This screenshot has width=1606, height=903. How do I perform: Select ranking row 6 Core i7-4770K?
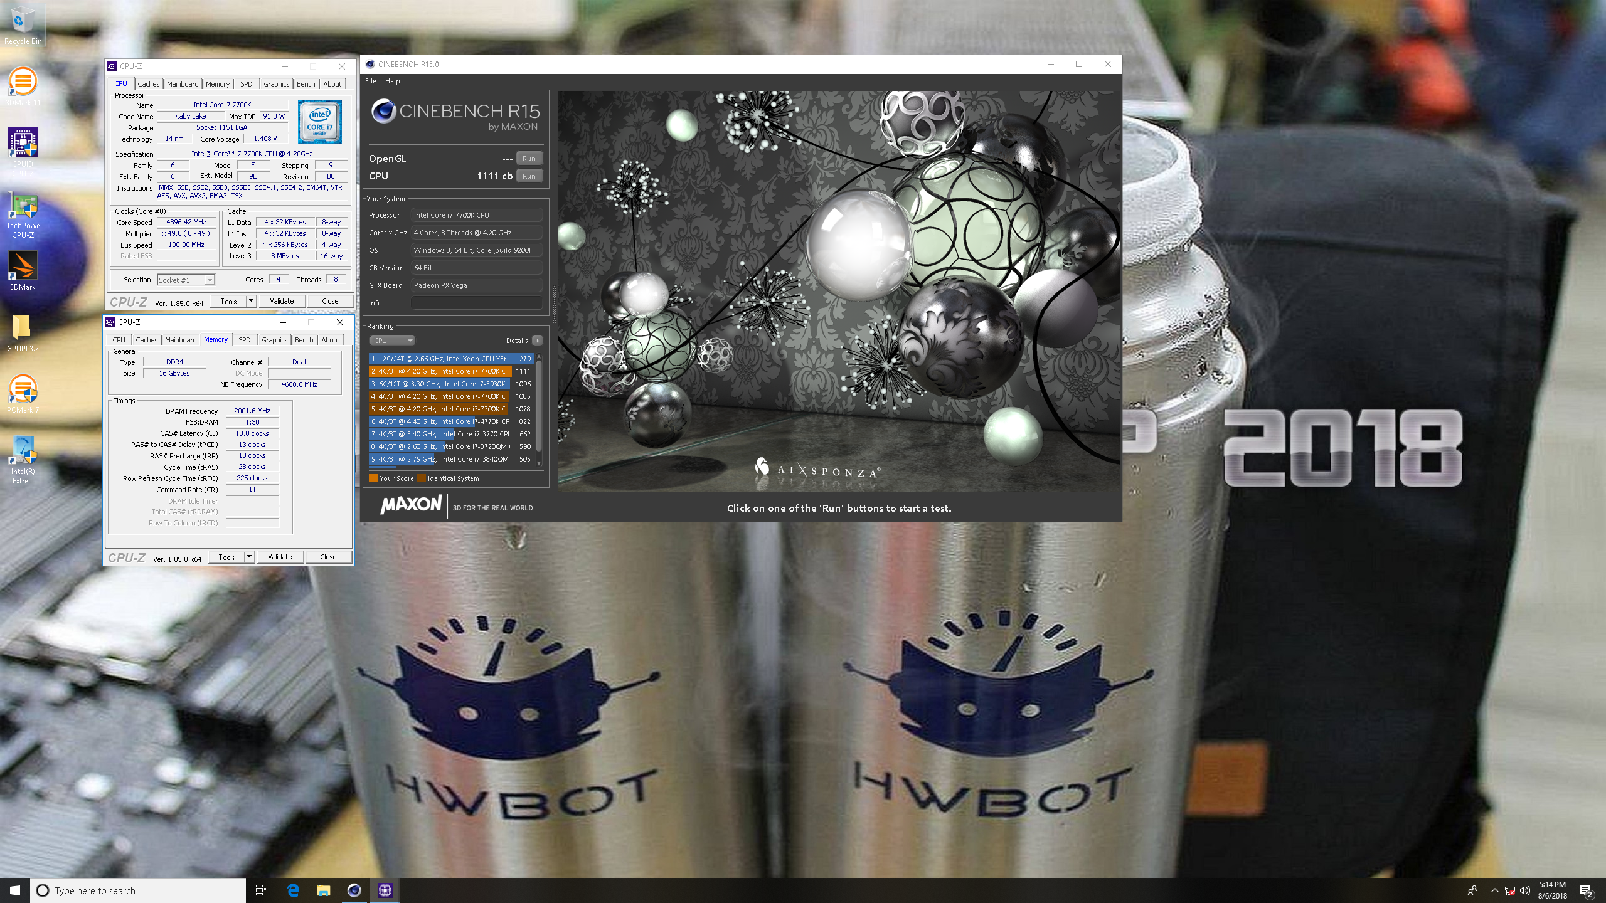click(x=451, y=421)
